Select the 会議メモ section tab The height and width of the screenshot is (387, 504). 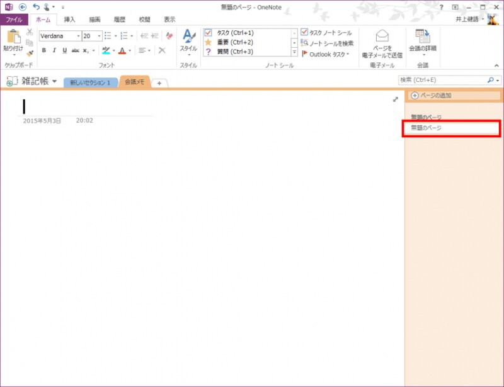[135, 82]
